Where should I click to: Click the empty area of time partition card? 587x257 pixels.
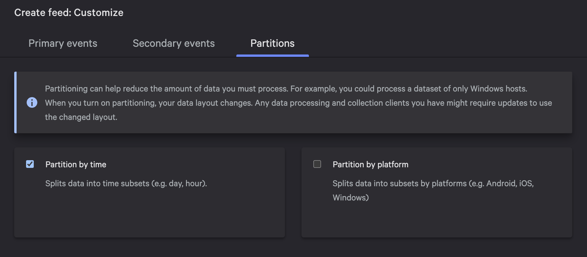click(x=150, y=216)
